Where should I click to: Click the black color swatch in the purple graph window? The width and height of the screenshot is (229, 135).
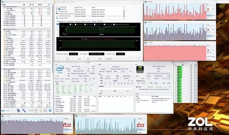click(x=208, y=30)
